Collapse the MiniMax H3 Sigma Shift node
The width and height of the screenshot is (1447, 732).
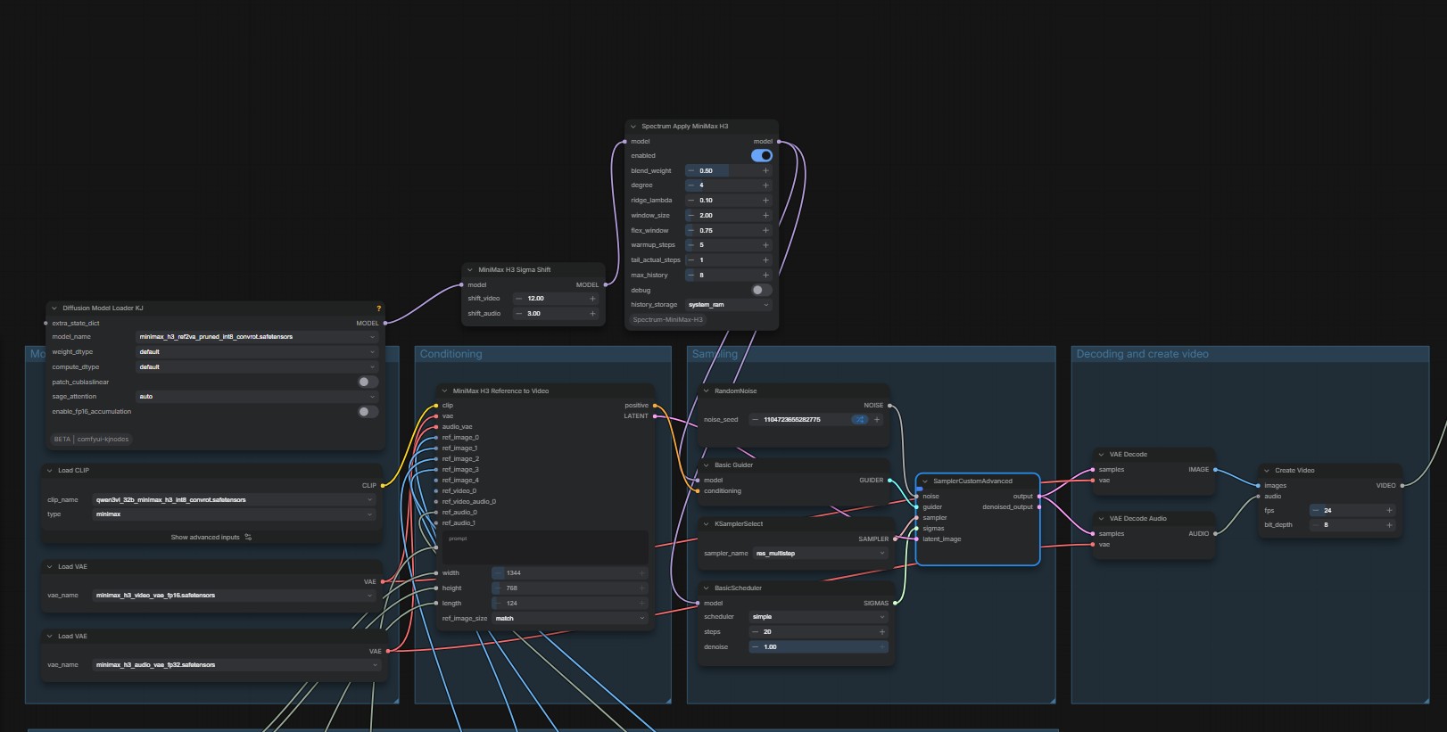(470, 270)
